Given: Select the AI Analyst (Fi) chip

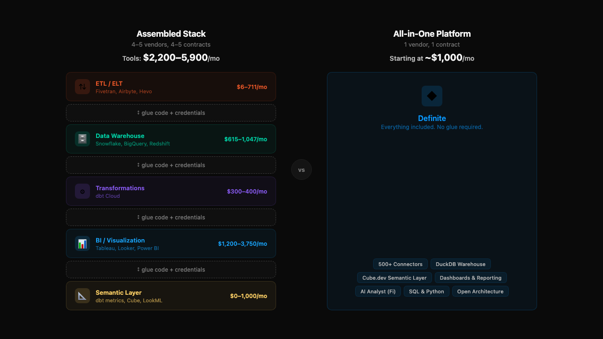Looking at the screenshot, I should (378, 291).
